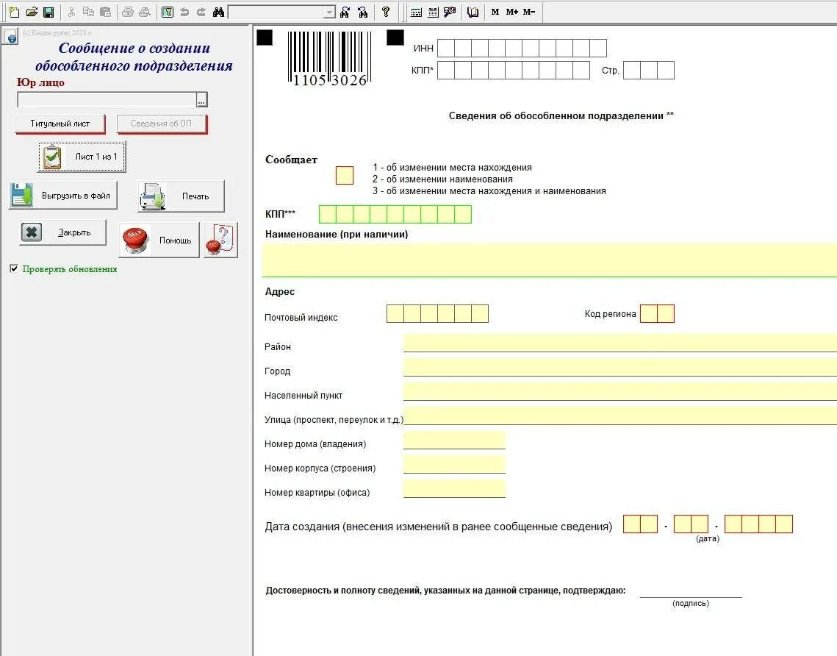Click into the toolbar search text field
The height and width of the screenshot is (656, 837).
(276, 12)
